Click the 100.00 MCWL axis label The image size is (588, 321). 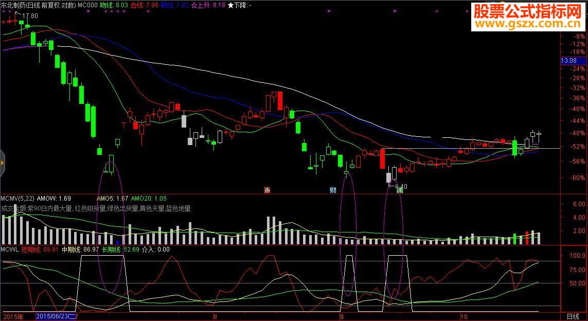577,256
